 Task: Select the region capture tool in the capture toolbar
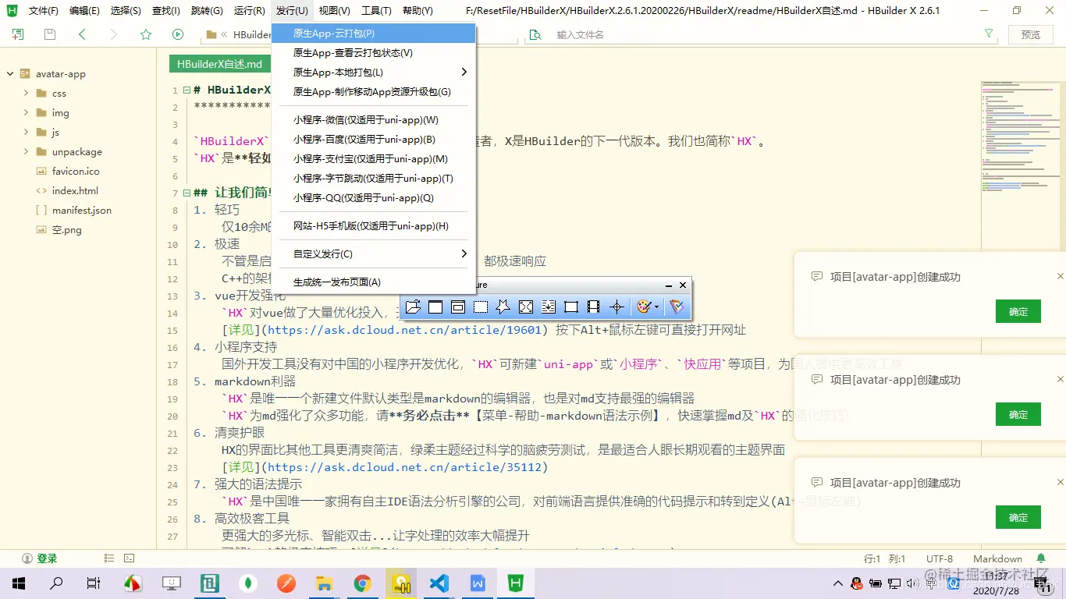(480, 307)
